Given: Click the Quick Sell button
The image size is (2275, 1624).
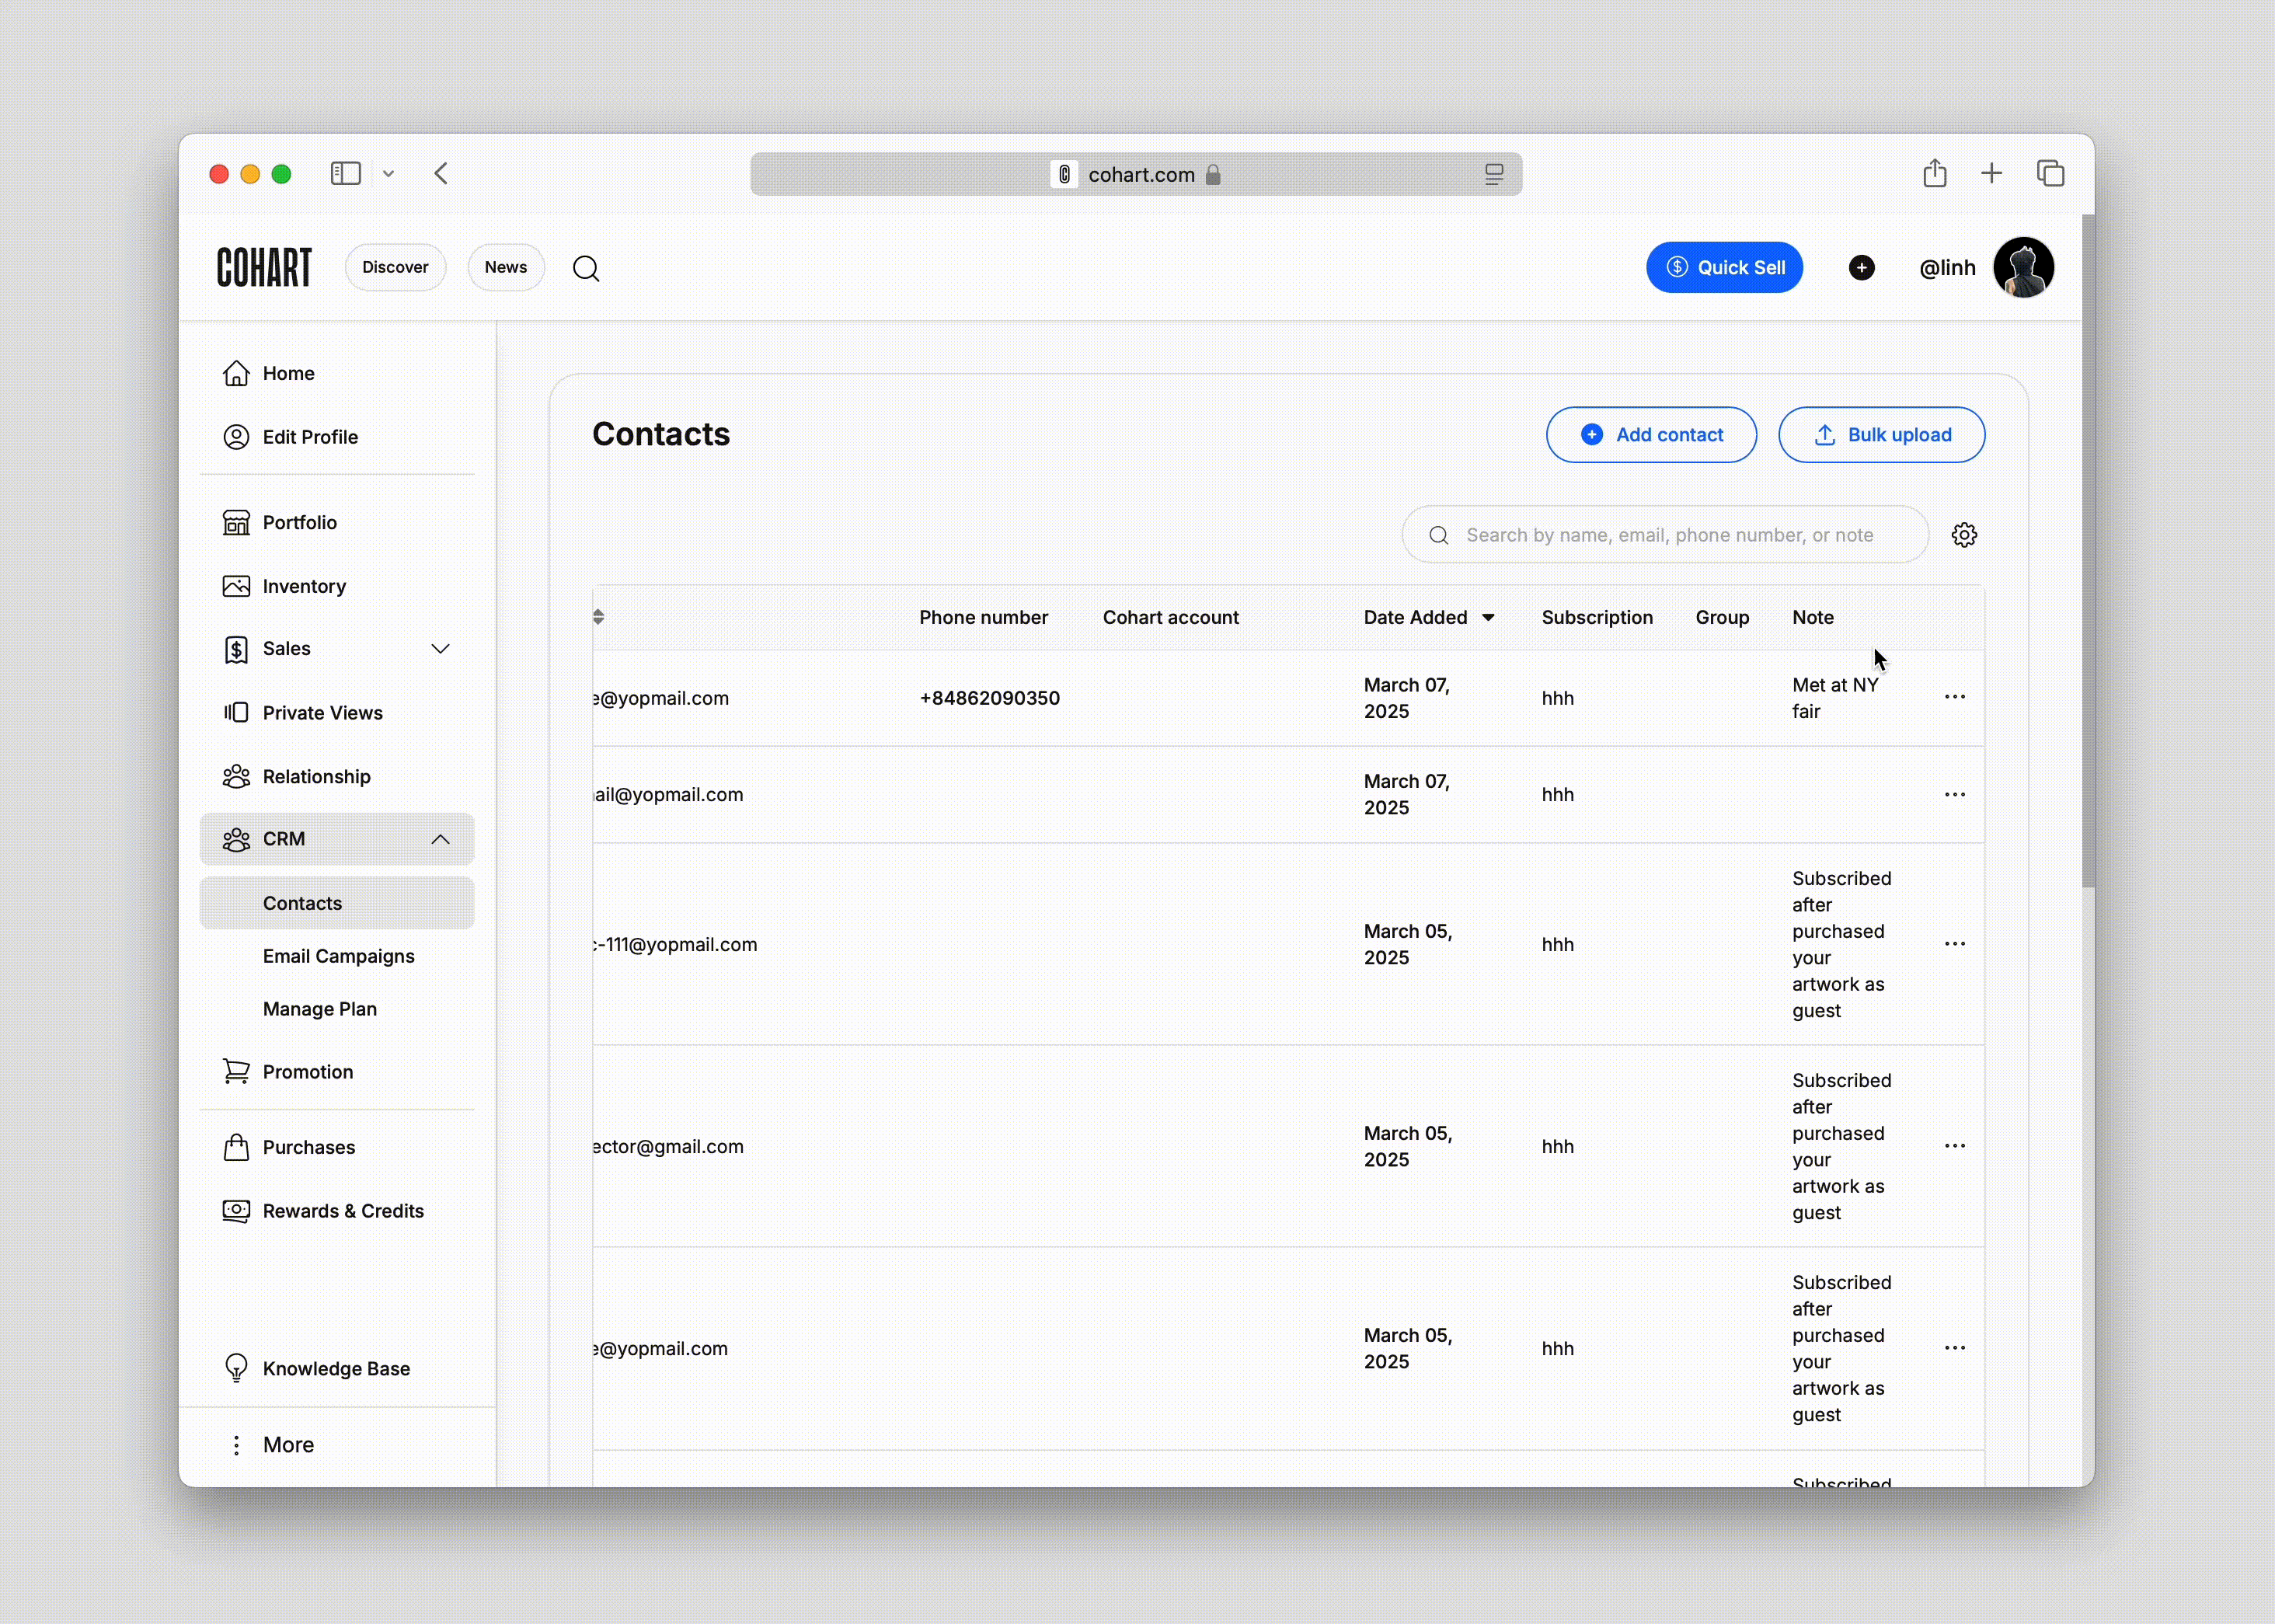Looking at the screenshot, I should [1724, 267].
